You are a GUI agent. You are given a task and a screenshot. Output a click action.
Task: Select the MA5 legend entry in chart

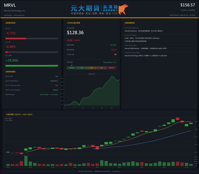pyautogui.click(x=9, y=119)
